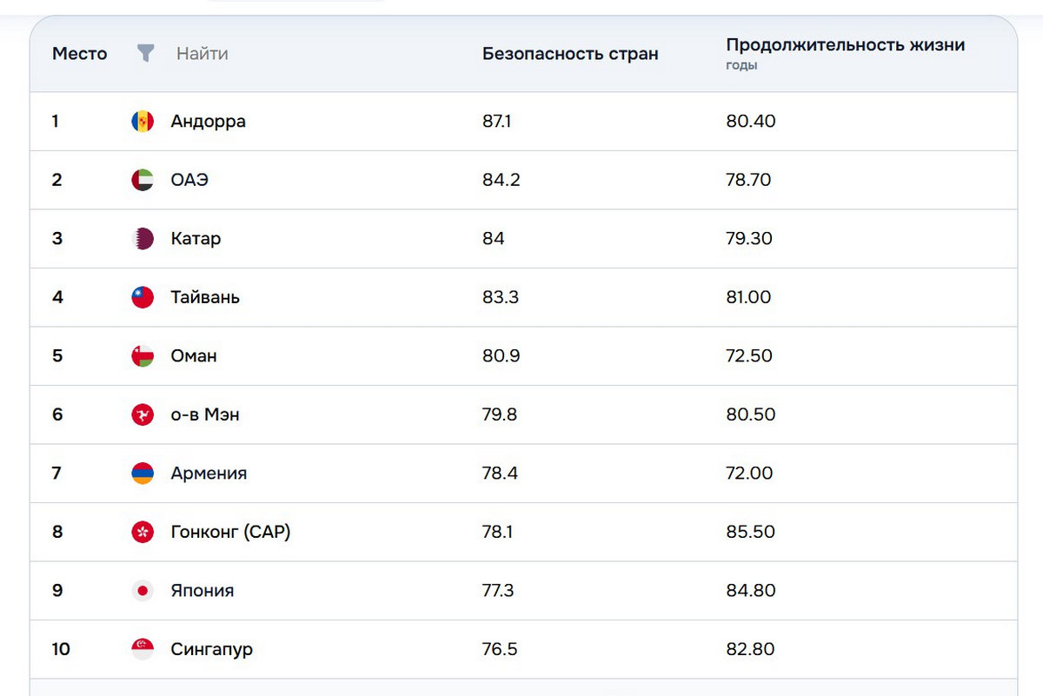Screen dimensions: 1043x696
Task: Click the filter funnel icon
Action: pyautogui.click(x=145, y=53)
